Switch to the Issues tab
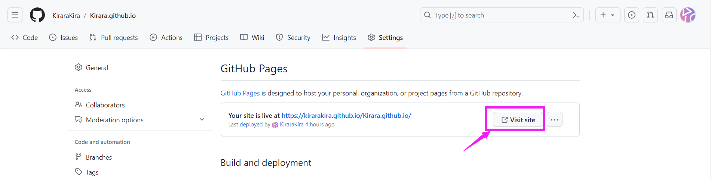Image resolution: width=711 pixels, height=179 pixels. (x=64, y=37)
